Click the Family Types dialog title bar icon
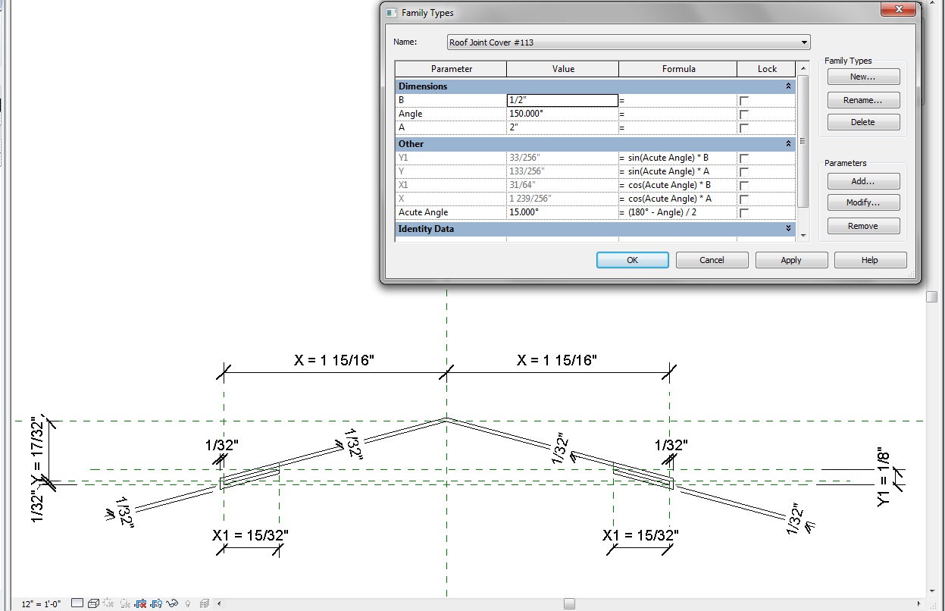 click(x=391, y=12)
